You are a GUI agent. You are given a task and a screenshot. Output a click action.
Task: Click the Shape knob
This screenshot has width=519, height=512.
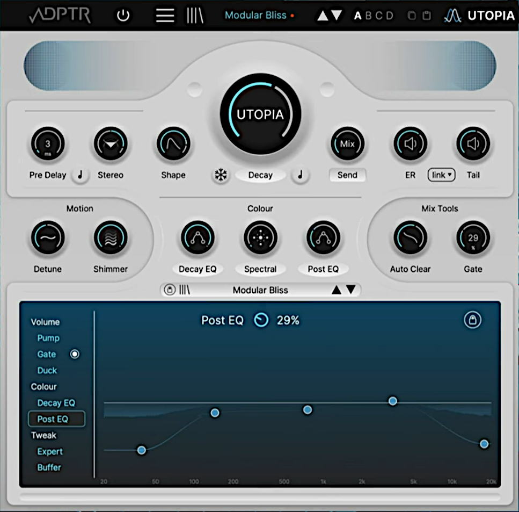pos(173,143)
